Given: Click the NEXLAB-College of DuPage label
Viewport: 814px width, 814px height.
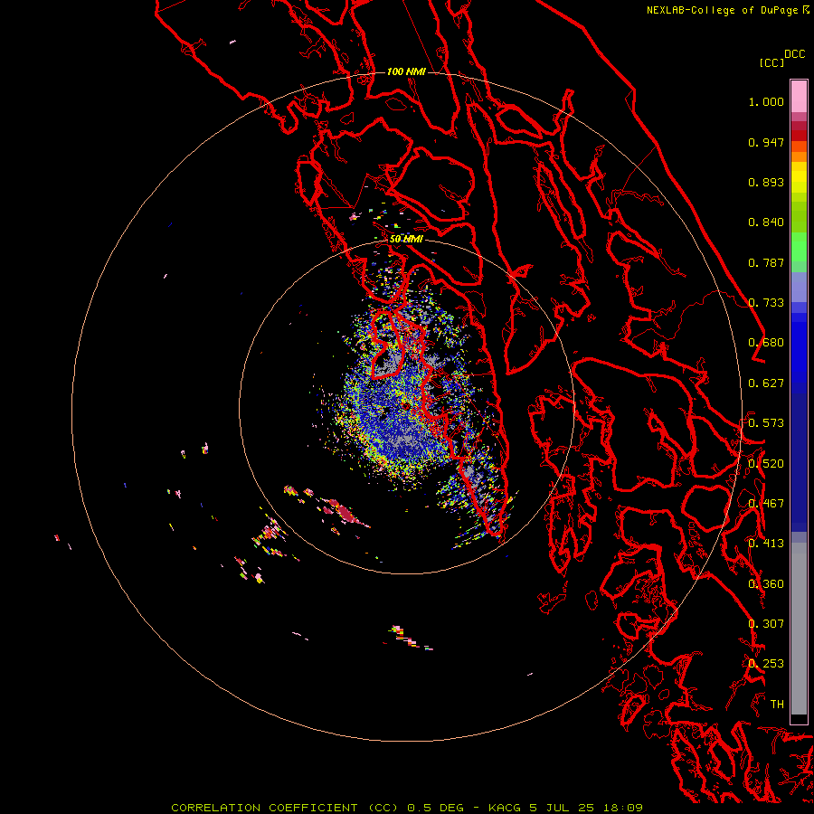Looking at the screenshot, I should point(722,10).
